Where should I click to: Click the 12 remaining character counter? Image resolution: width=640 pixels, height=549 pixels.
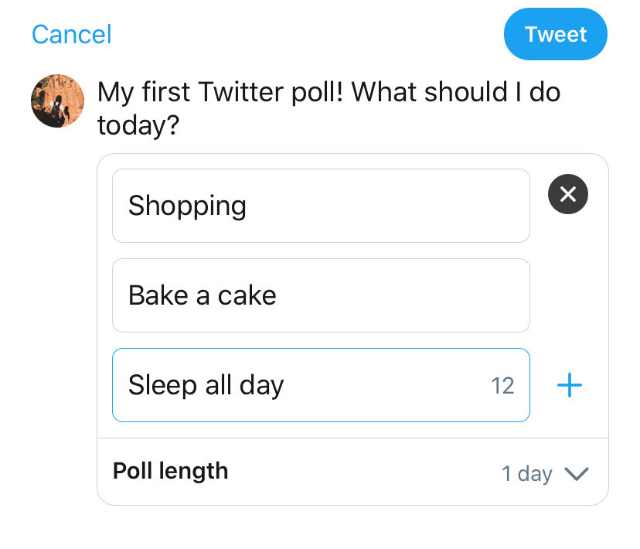[502, 386]
